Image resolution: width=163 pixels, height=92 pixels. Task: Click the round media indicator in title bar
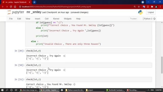pyautogui.click(x=143, y=2)
